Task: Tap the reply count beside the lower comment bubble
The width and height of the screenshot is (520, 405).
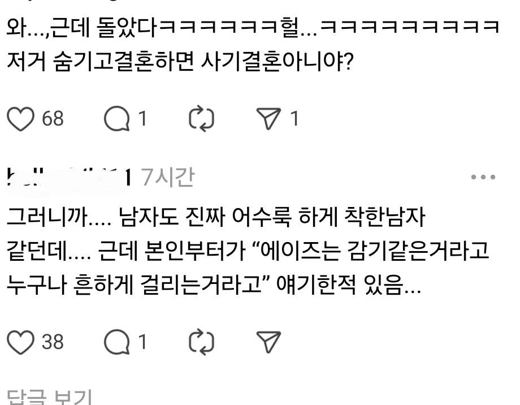Action: coord(142,342)
